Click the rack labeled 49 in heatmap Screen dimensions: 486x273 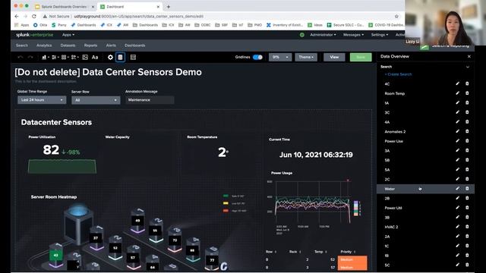137,221
